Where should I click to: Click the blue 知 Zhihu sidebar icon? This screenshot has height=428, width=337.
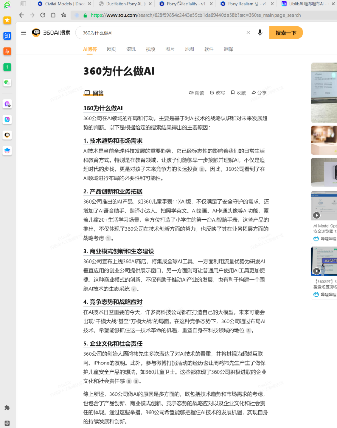pos(7,36)
